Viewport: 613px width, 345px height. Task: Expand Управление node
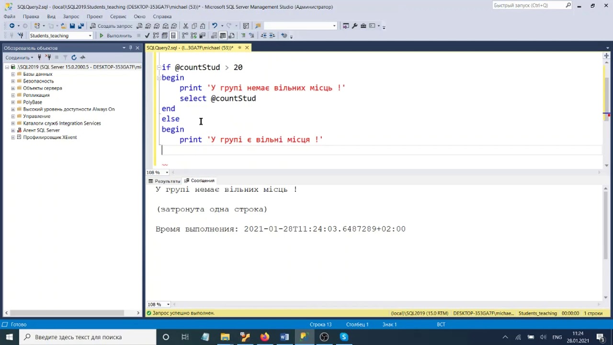[x=13, y=116]
